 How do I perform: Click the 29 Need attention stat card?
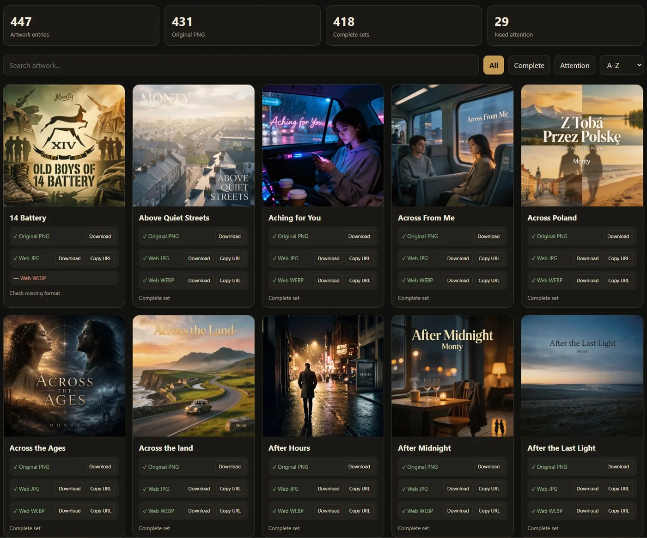click(565, 25)
